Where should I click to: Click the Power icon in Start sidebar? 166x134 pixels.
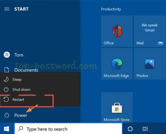pyautogui.click(x=7, y=115)
